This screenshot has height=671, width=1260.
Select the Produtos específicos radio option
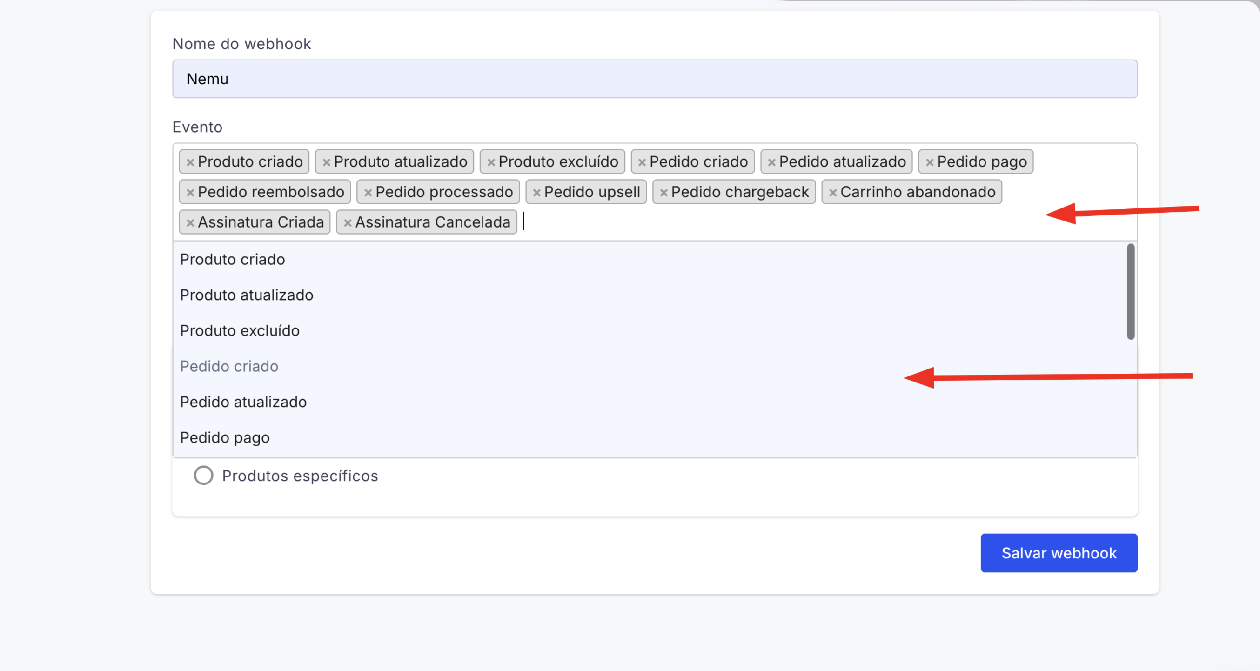[203, 476]
